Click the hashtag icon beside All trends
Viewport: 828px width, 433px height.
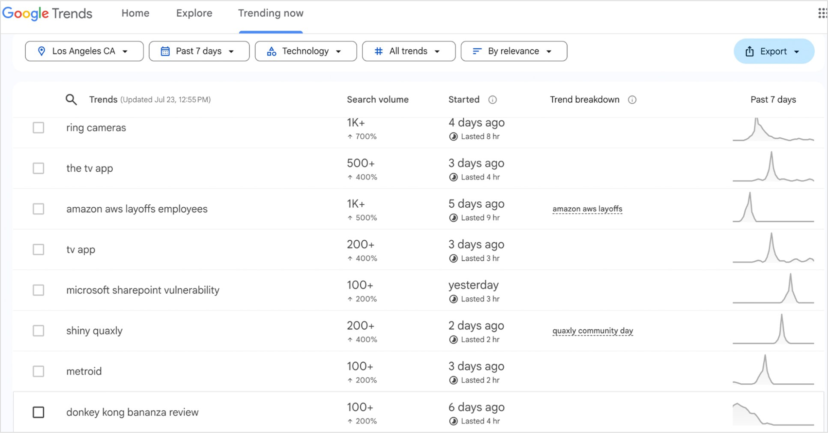(x=378, y=51)
